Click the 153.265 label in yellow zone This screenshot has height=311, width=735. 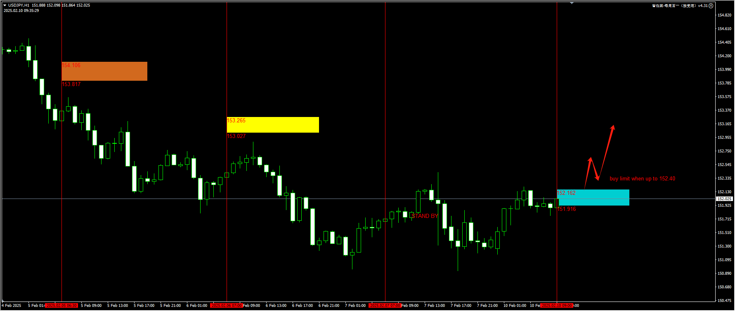pyautogui.click(x=236, y=121)
